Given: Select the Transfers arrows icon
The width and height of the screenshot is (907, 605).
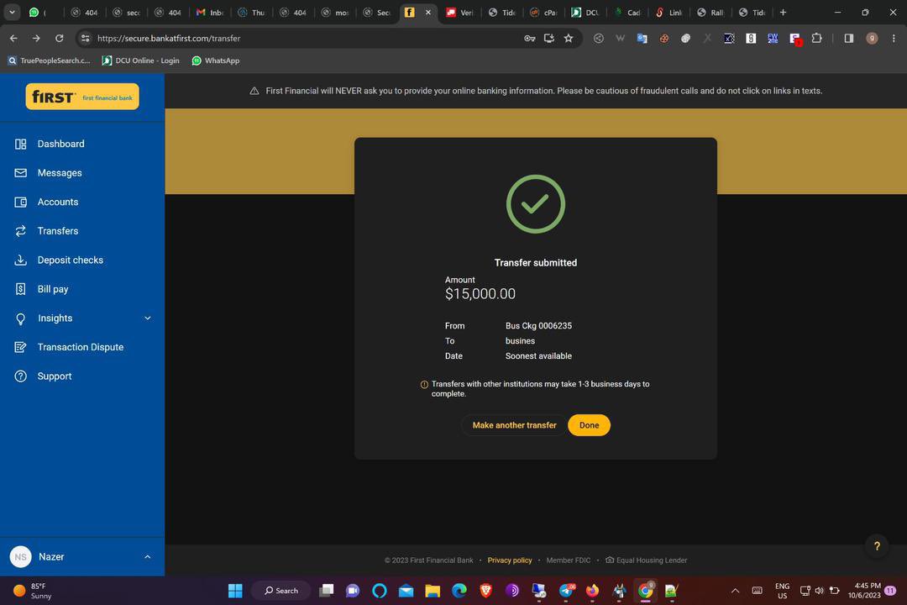Looking at the screenshot, I should (20, 231).
